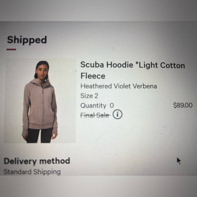Screen dimensions: 197x197
Task: Click the Size 2 label
Action: click(x=89, y=96)
